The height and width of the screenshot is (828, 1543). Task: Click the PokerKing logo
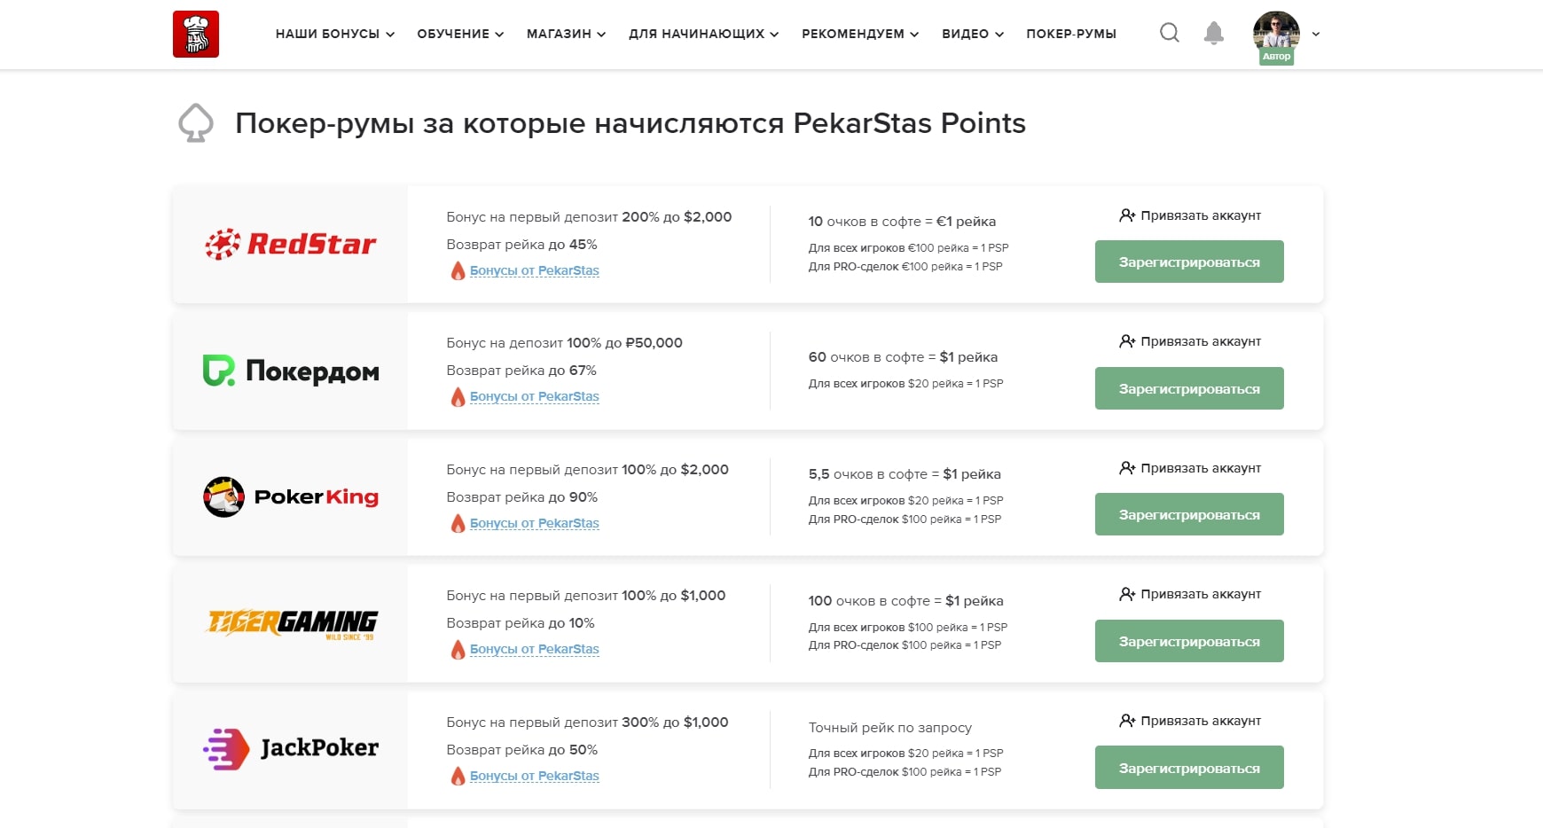pyautogui.click(x=291, y=496)
